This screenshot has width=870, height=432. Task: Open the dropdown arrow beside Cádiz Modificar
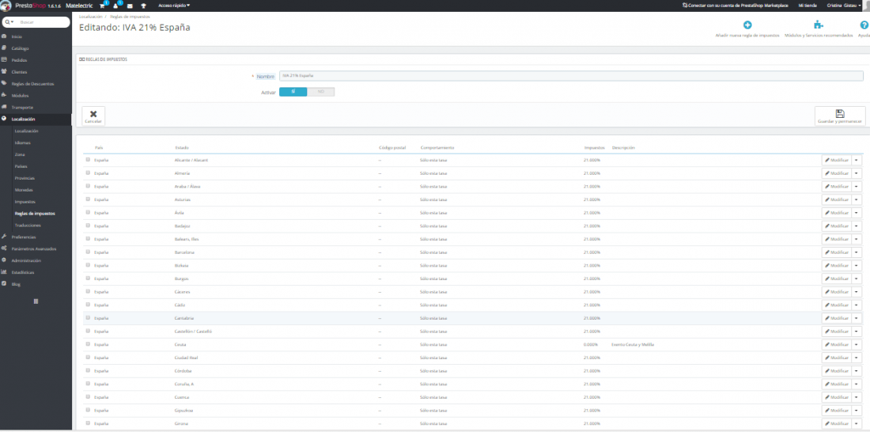coord(856,305)
